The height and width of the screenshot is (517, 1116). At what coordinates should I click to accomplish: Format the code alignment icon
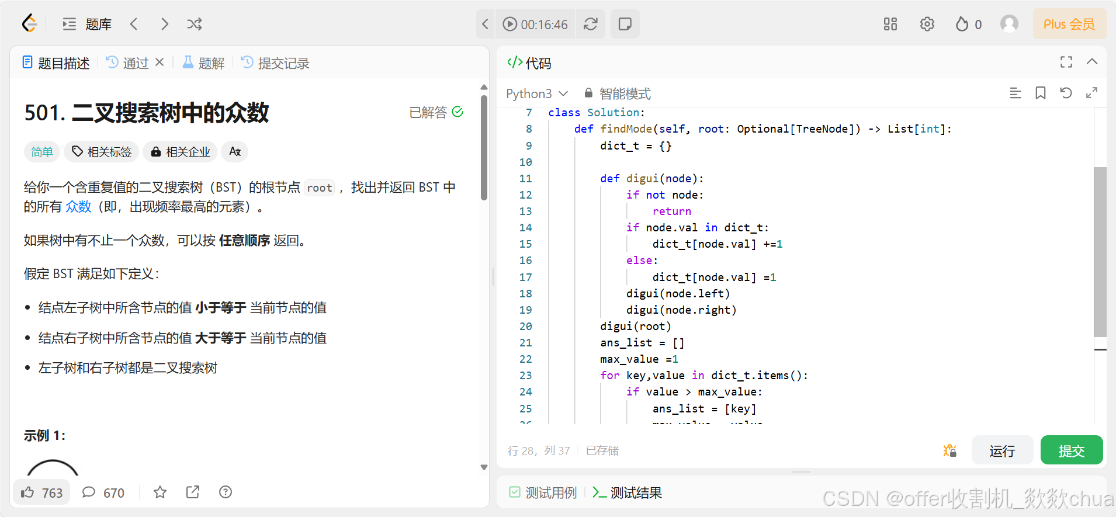(1016, 93)
